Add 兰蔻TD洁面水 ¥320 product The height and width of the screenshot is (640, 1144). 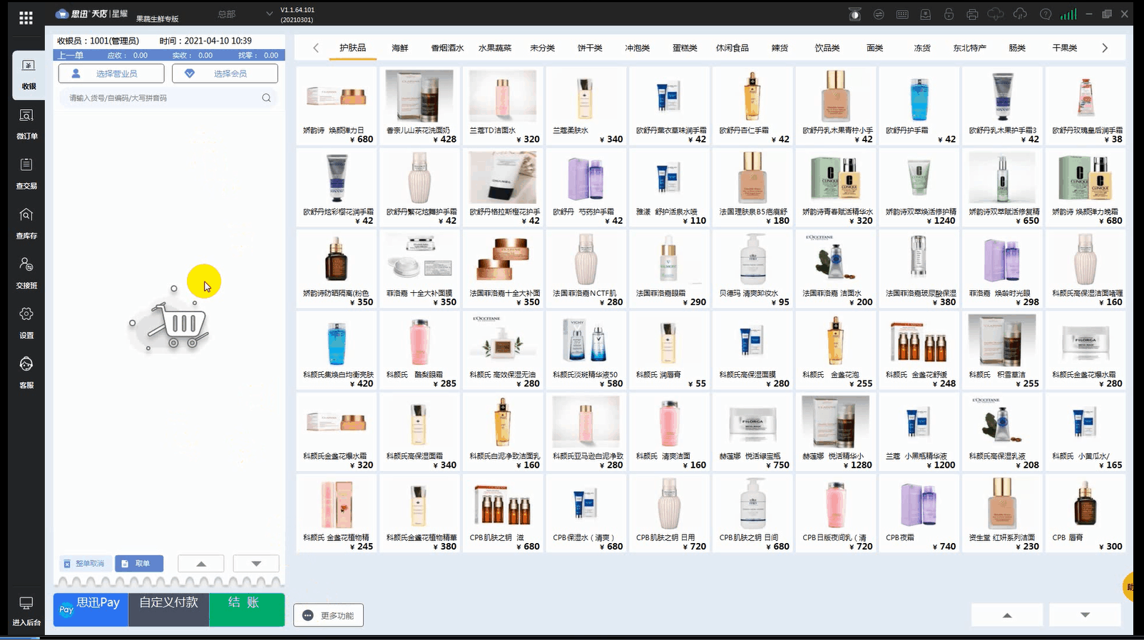503,105
